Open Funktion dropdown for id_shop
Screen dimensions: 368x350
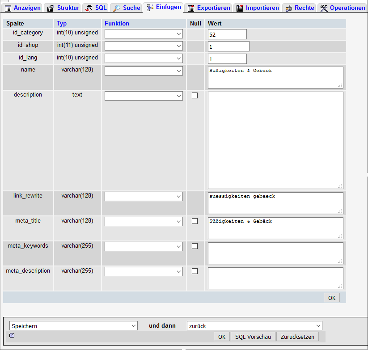point(144,46)
